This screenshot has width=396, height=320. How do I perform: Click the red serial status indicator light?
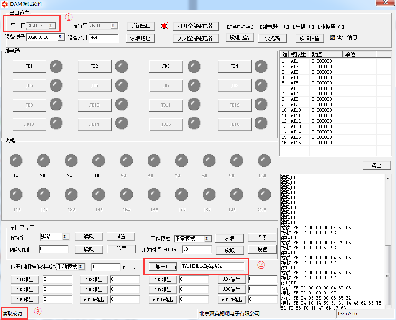point(164,26)
